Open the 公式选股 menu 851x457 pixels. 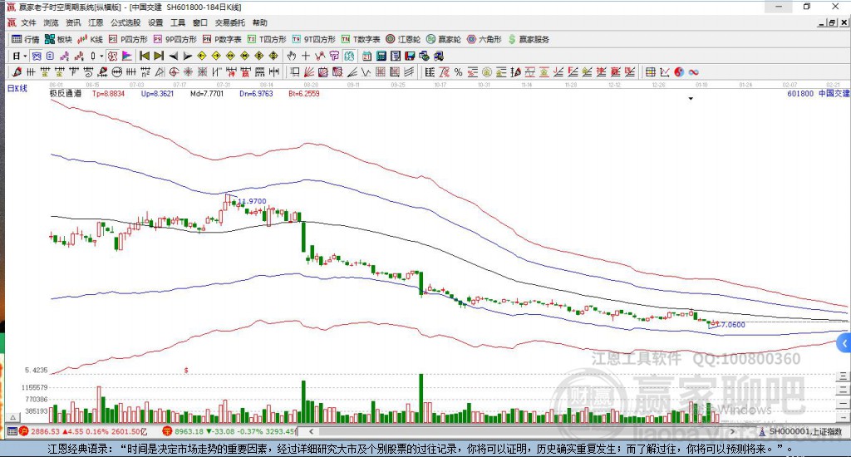tap(125, 22)
